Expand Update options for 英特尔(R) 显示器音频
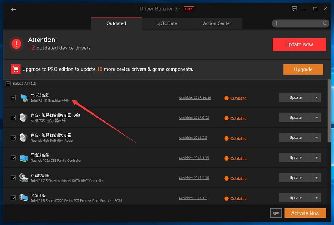This screenshot has width=334, height=225. 316,118
